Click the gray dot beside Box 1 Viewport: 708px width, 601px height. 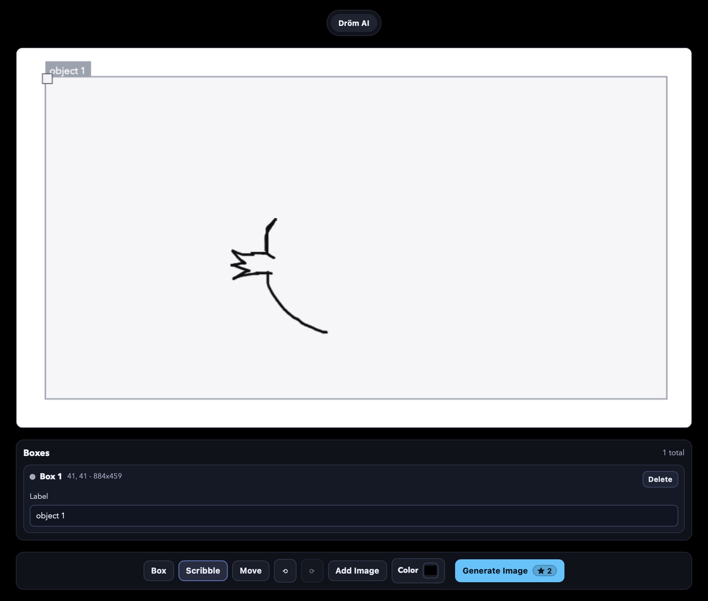[33, 477]
